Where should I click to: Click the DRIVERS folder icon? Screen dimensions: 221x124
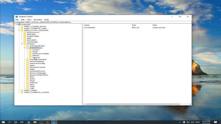[x=25, y=34]
